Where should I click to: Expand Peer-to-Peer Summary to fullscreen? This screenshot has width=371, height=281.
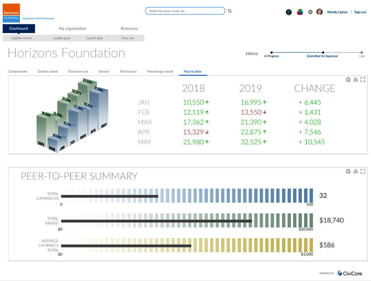tap(362, 171)
